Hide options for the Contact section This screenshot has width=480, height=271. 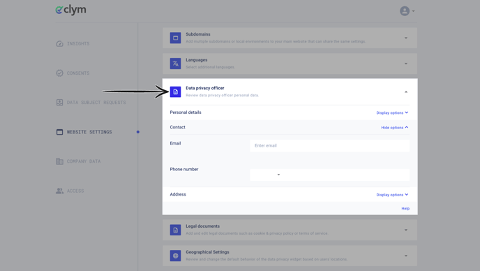pos(395,128)
